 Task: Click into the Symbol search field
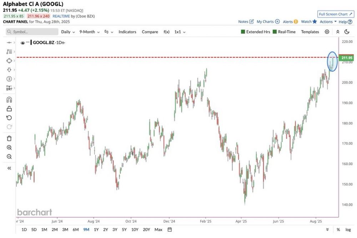point(32,32)
